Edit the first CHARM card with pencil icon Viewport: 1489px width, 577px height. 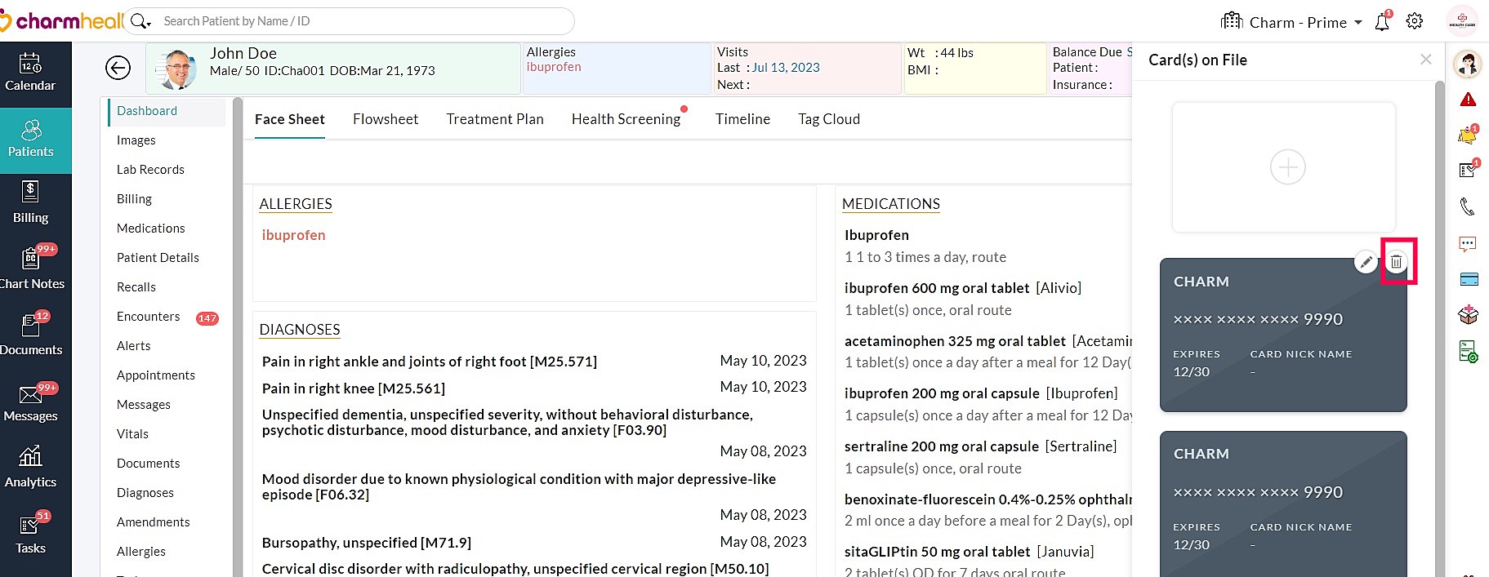pyautogui.click(x=1366, y=262)
